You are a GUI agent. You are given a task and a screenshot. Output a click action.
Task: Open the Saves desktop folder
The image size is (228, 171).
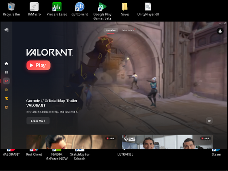[x=125, y=9]
